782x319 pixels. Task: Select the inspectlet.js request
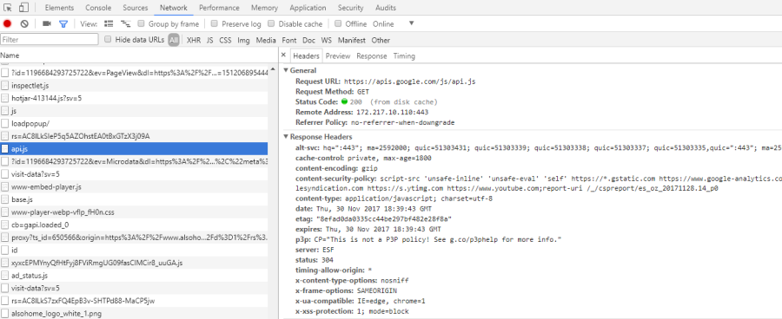(x=134, y=86)
